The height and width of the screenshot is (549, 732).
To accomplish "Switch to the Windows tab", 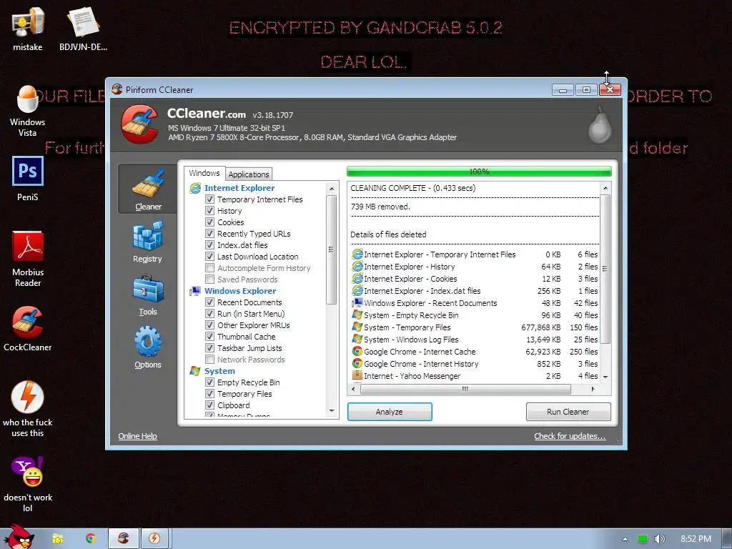I will (x=204, y=173).
